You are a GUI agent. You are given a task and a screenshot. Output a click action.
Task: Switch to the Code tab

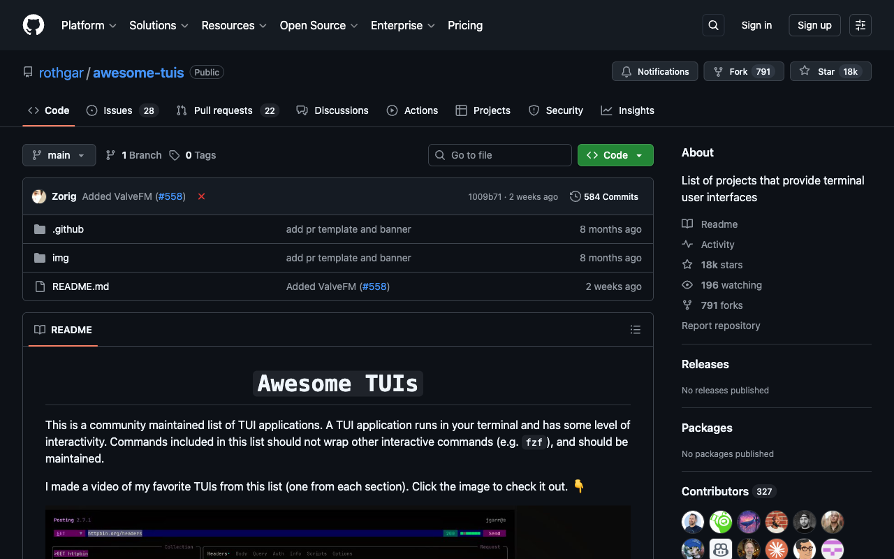49,110
